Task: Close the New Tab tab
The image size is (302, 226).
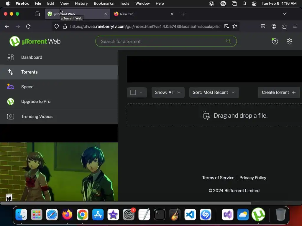Action: pyautogui.click(x=172, y=14)
